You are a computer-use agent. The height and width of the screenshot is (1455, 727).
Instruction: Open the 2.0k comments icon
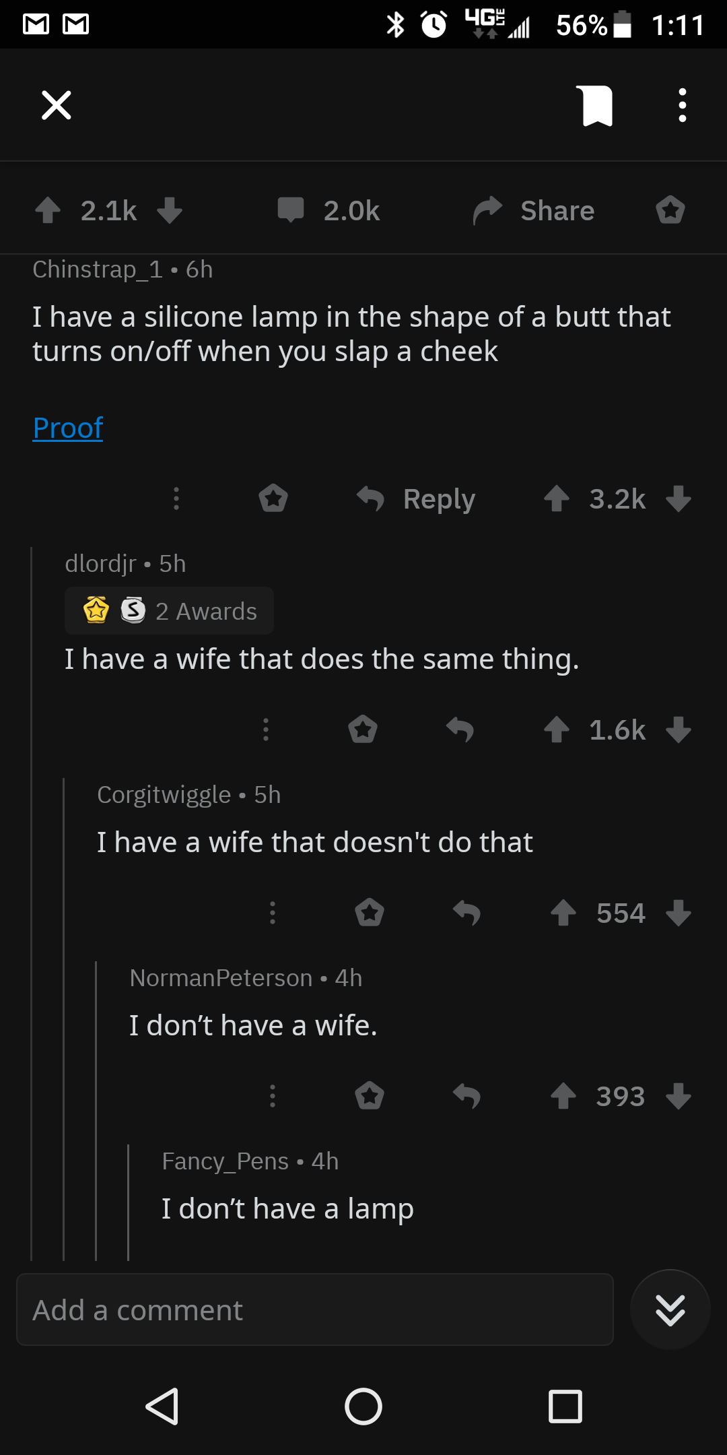[291, 210]
